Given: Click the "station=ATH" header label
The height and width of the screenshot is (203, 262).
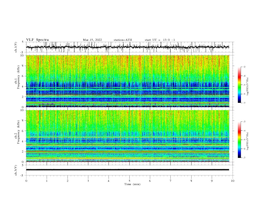Looking at the screenshot, I should point(123,40).
